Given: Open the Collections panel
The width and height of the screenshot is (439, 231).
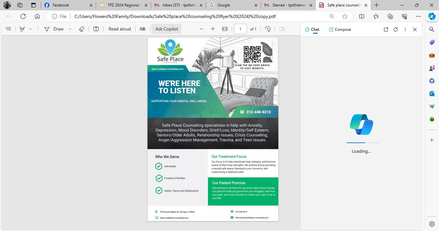Looking at the screenshot, I should (390, 16).
